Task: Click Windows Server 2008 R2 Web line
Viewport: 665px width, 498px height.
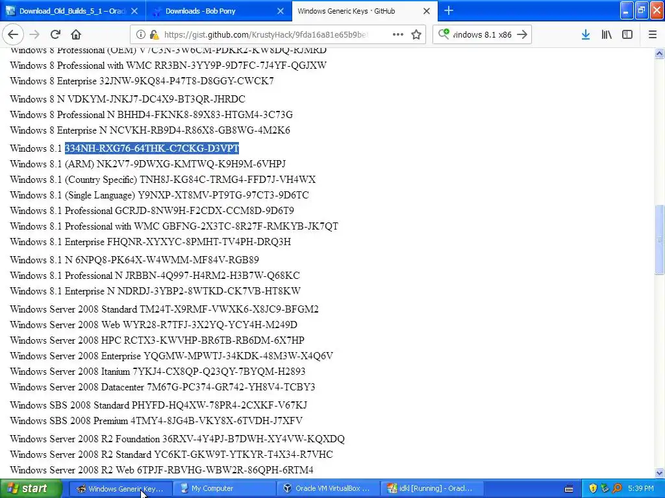Action: tap(162, 470)
